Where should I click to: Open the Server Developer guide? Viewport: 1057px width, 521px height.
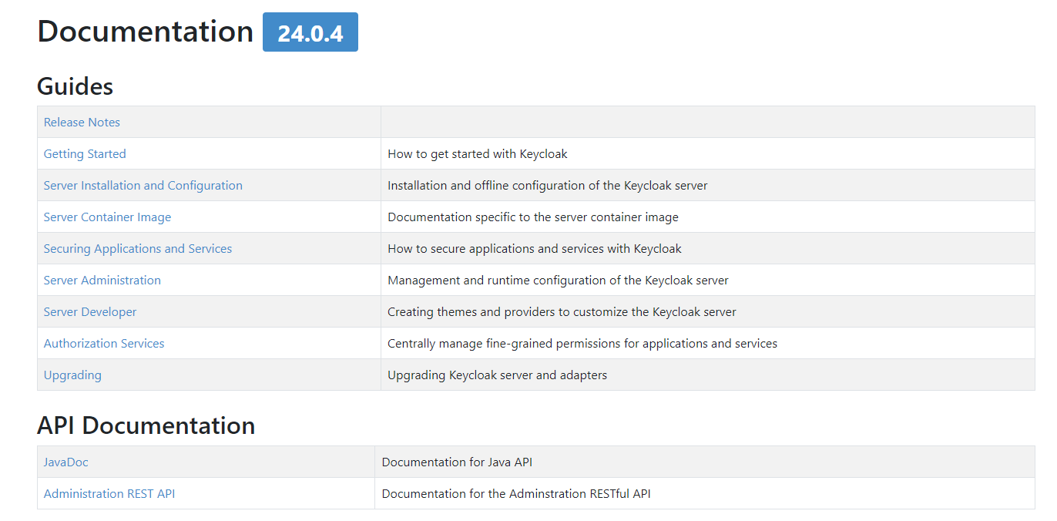[89, 311]
